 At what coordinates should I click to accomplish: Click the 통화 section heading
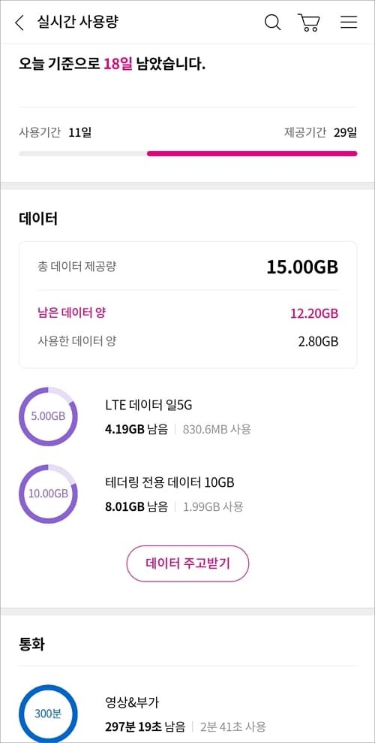(x=31, y=644)
